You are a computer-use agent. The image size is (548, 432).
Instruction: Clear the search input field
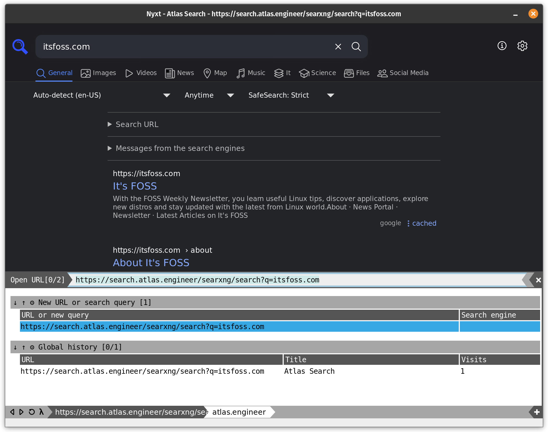pyautogui.click(x=338, y=46)
